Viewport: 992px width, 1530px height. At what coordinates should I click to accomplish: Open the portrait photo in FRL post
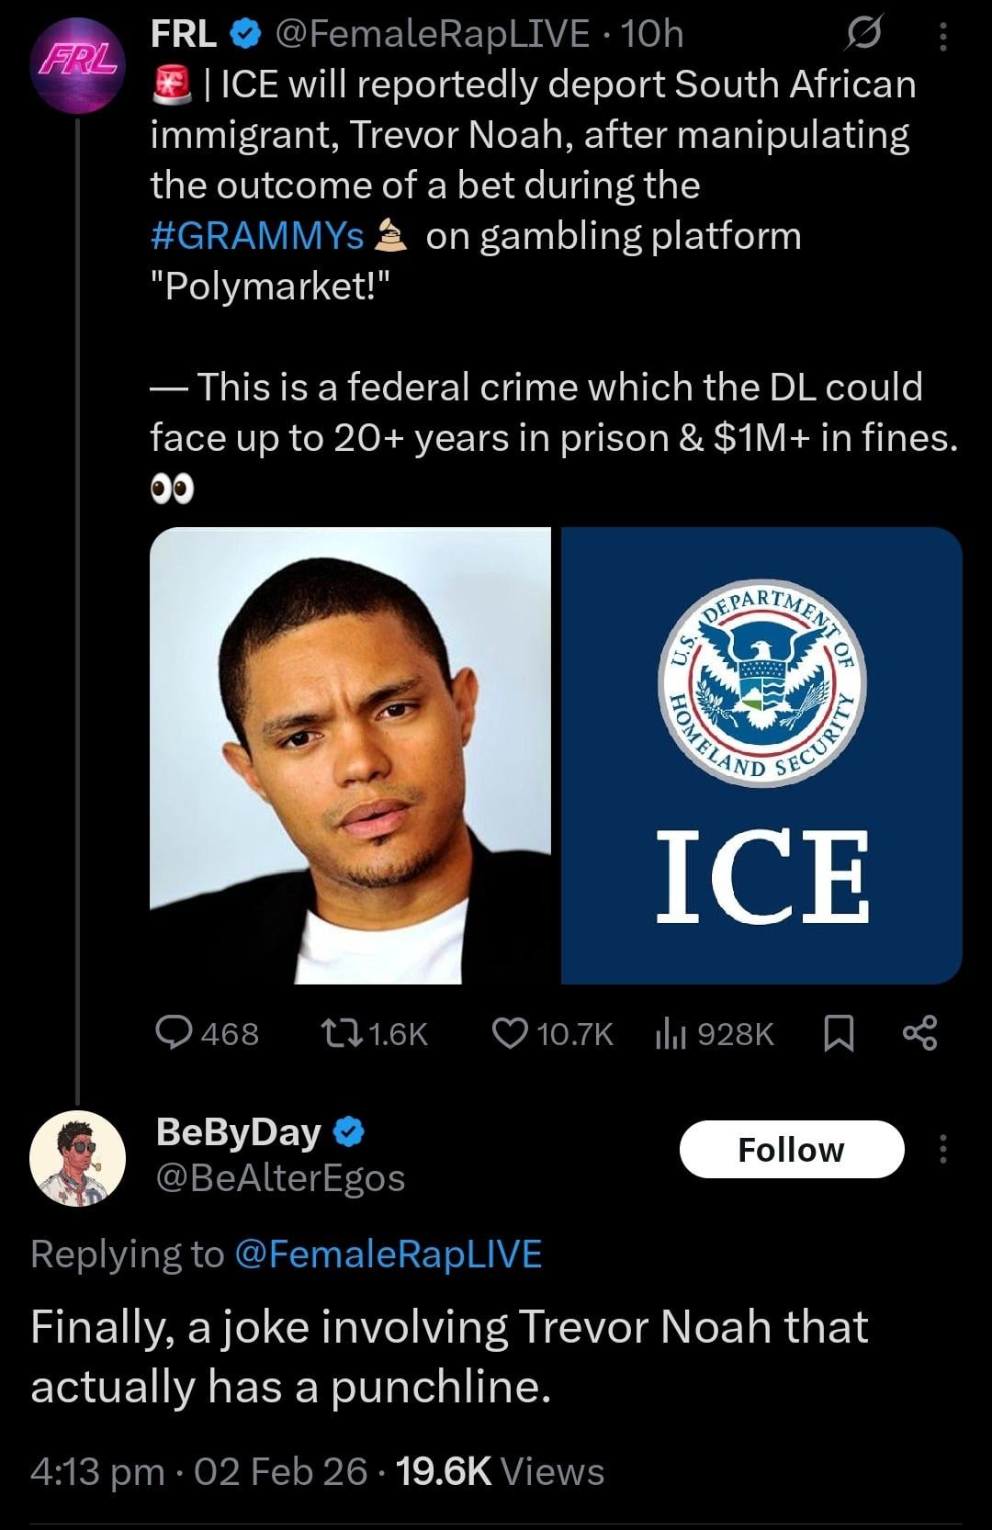click(x=350, y=755)
